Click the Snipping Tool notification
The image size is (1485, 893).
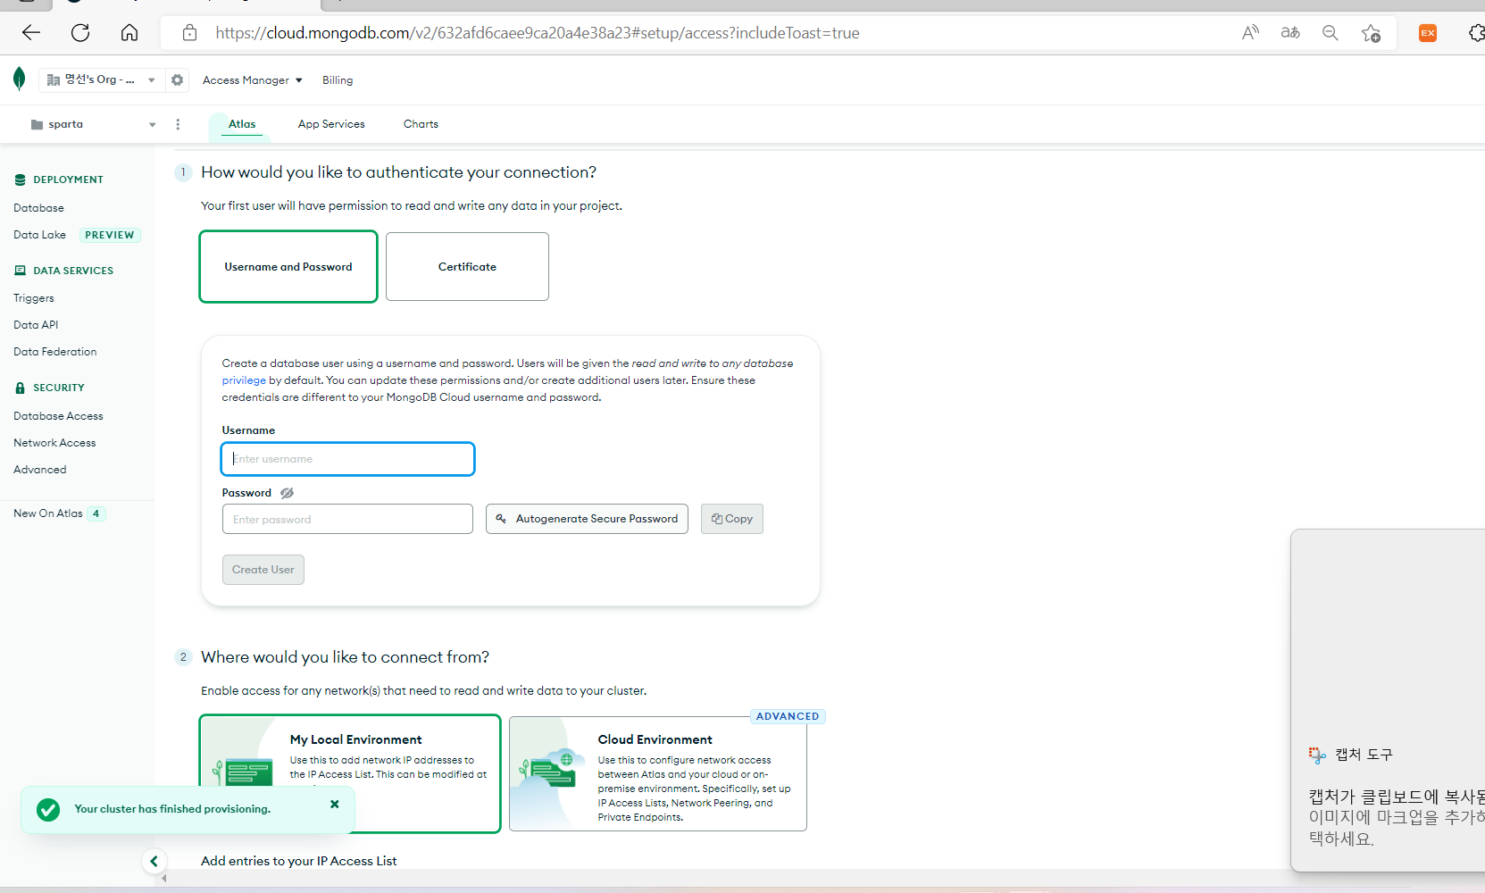(x=1388, y=700)
